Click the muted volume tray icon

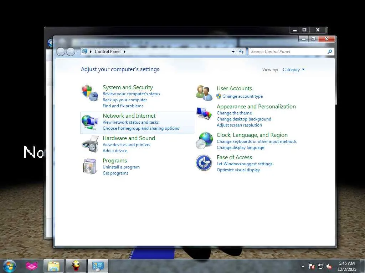329,266
